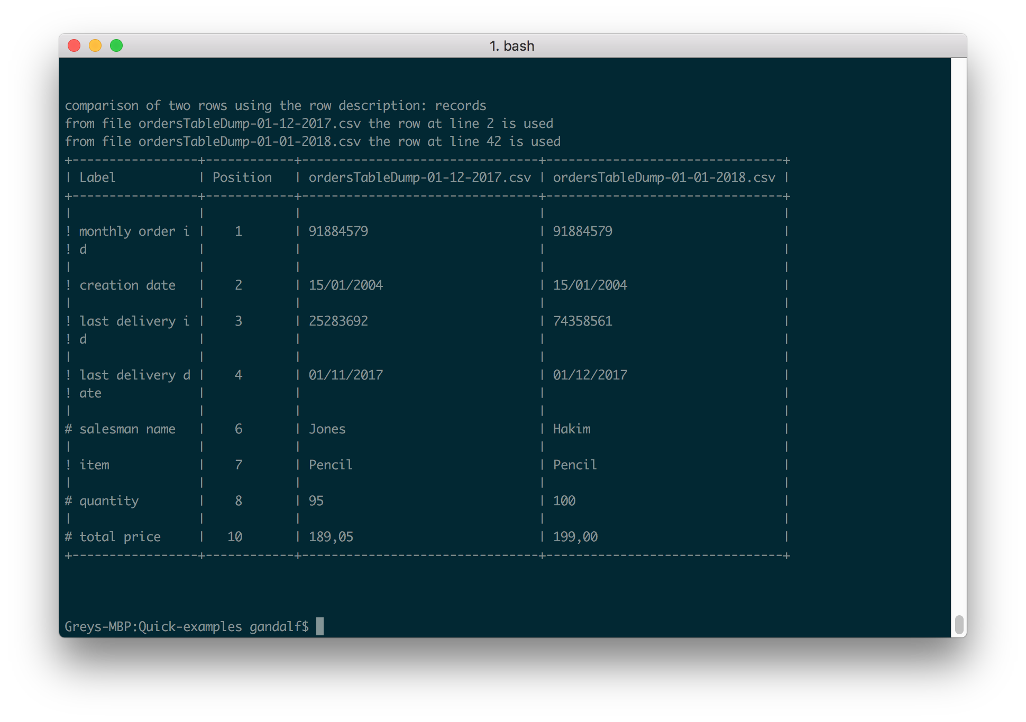1026x722 pixels.
Task: Click the salesman name 'Jones'
Action: click(327, 429)
